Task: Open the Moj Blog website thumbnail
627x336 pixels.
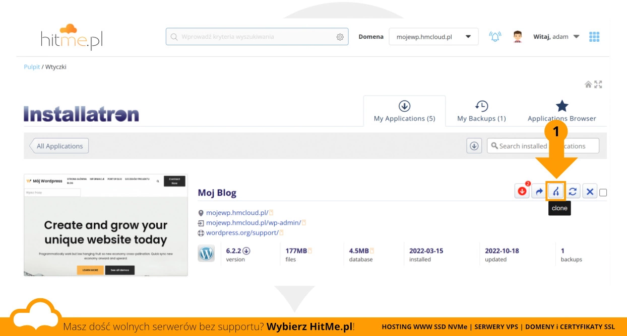Action: (x=106, y=225)
